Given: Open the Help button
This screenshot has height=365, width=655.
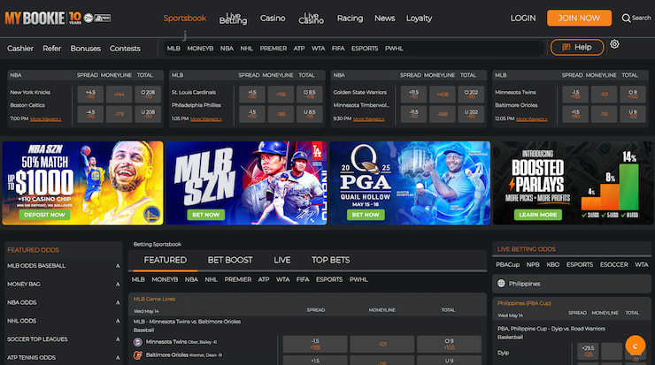Looking at the screenshot, I should coord(577,47).
